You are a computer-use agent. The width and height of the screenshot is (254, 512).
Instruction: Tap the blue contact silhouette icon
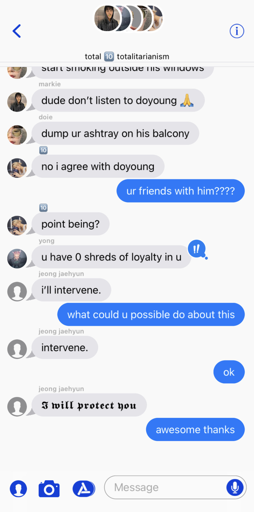(18, 489)
